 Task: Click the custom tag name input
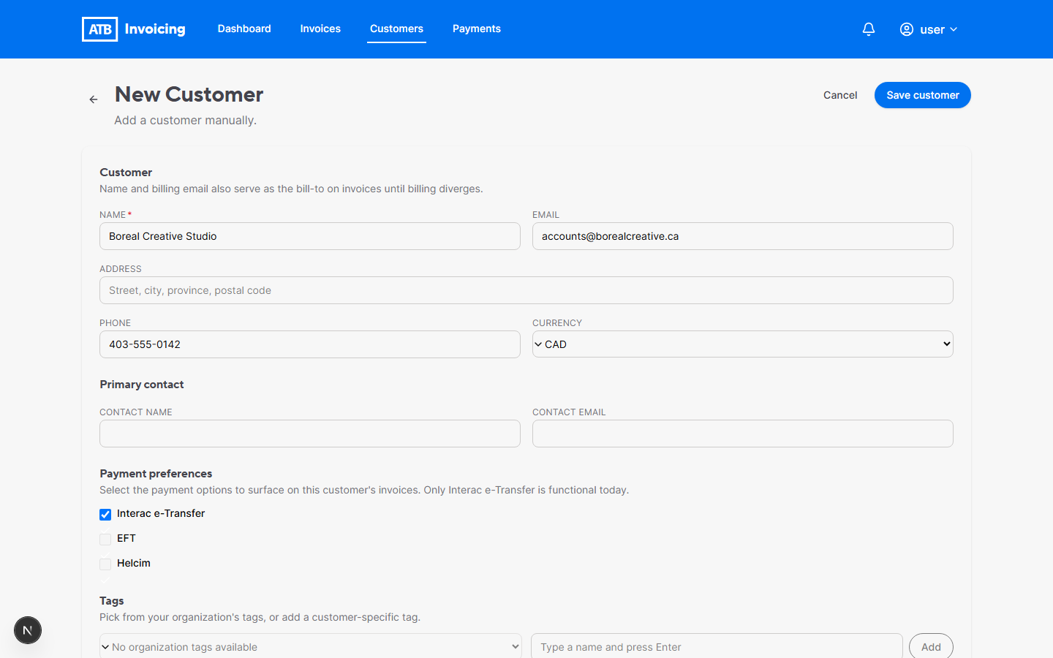[x=717, y=646]
